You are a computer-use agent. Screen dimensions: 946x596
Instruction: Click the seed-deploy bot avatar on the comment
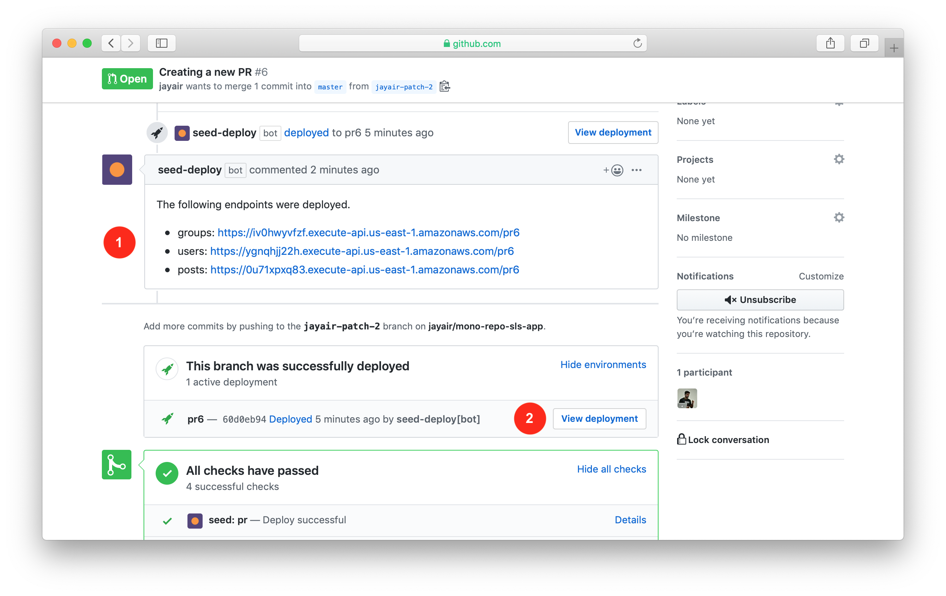117,170
